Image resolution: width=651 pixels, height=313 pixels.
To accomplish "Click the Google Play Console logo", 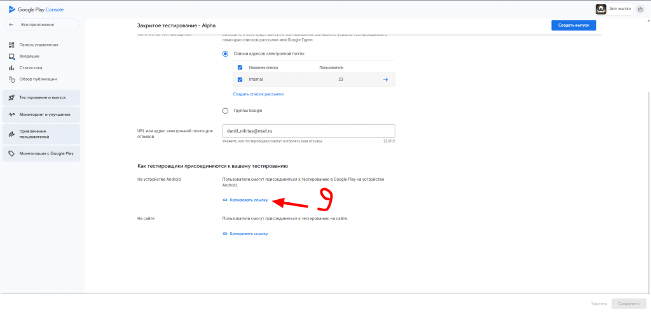I will click(36, 10).
